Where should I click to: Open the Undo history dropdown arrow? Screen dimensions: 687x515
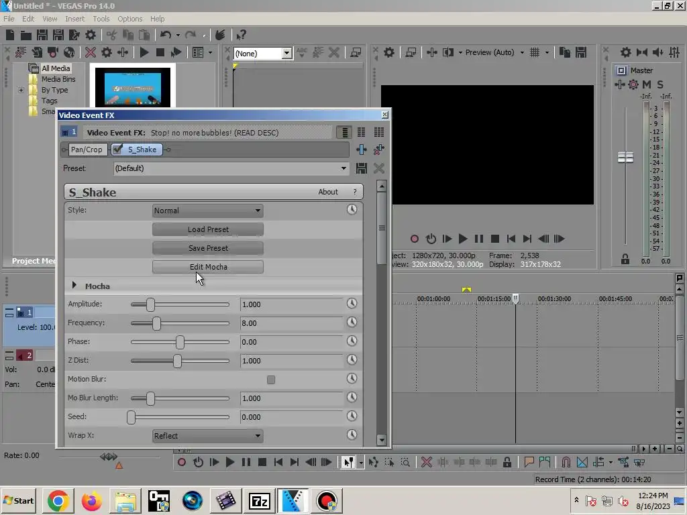(178, 35)
